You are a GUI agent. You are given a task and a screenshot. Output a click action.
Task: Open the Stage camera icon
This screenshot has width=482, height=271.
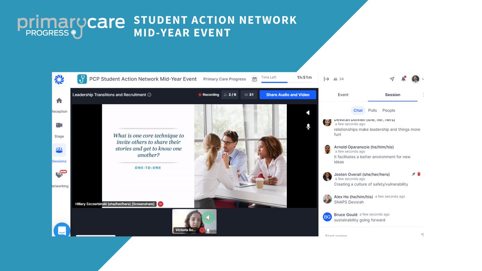tap(59, 125)
